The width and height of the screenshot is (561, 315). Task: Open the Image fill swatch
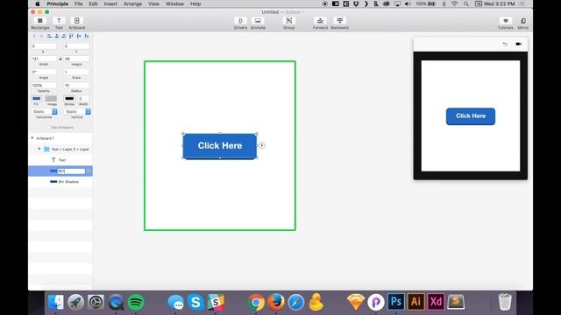[x=51, y=99]
